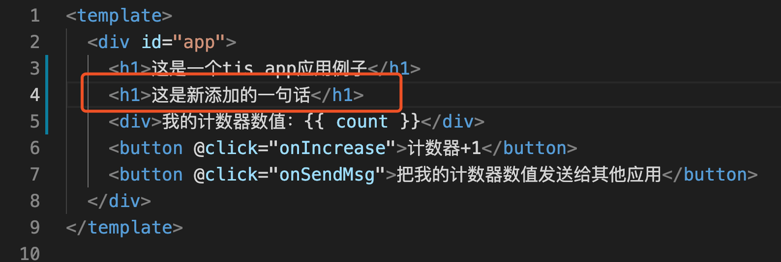Click the onIncrease handler name on line 6
This screenshot has height=262, width=781.
tap(338, 148)
